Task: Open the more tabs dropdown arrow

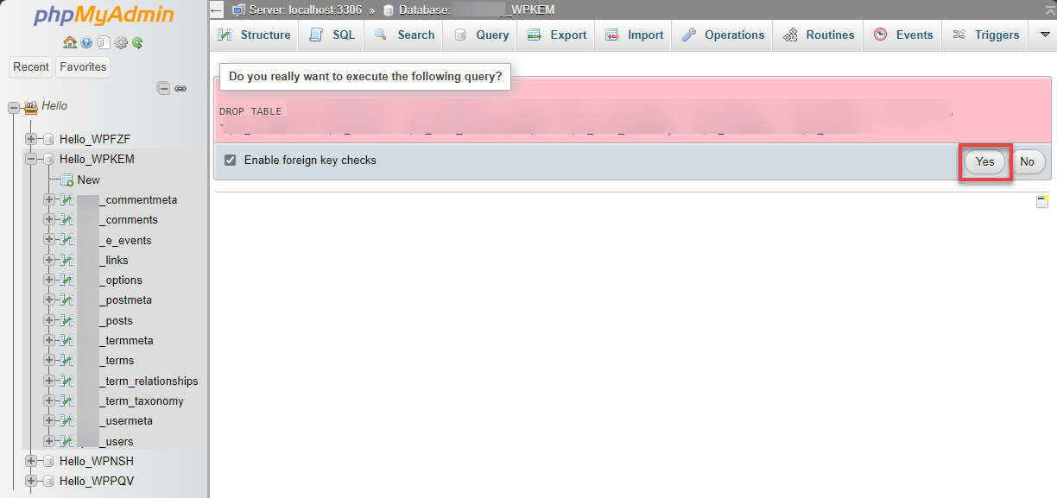Action: tap(1046, 35)
